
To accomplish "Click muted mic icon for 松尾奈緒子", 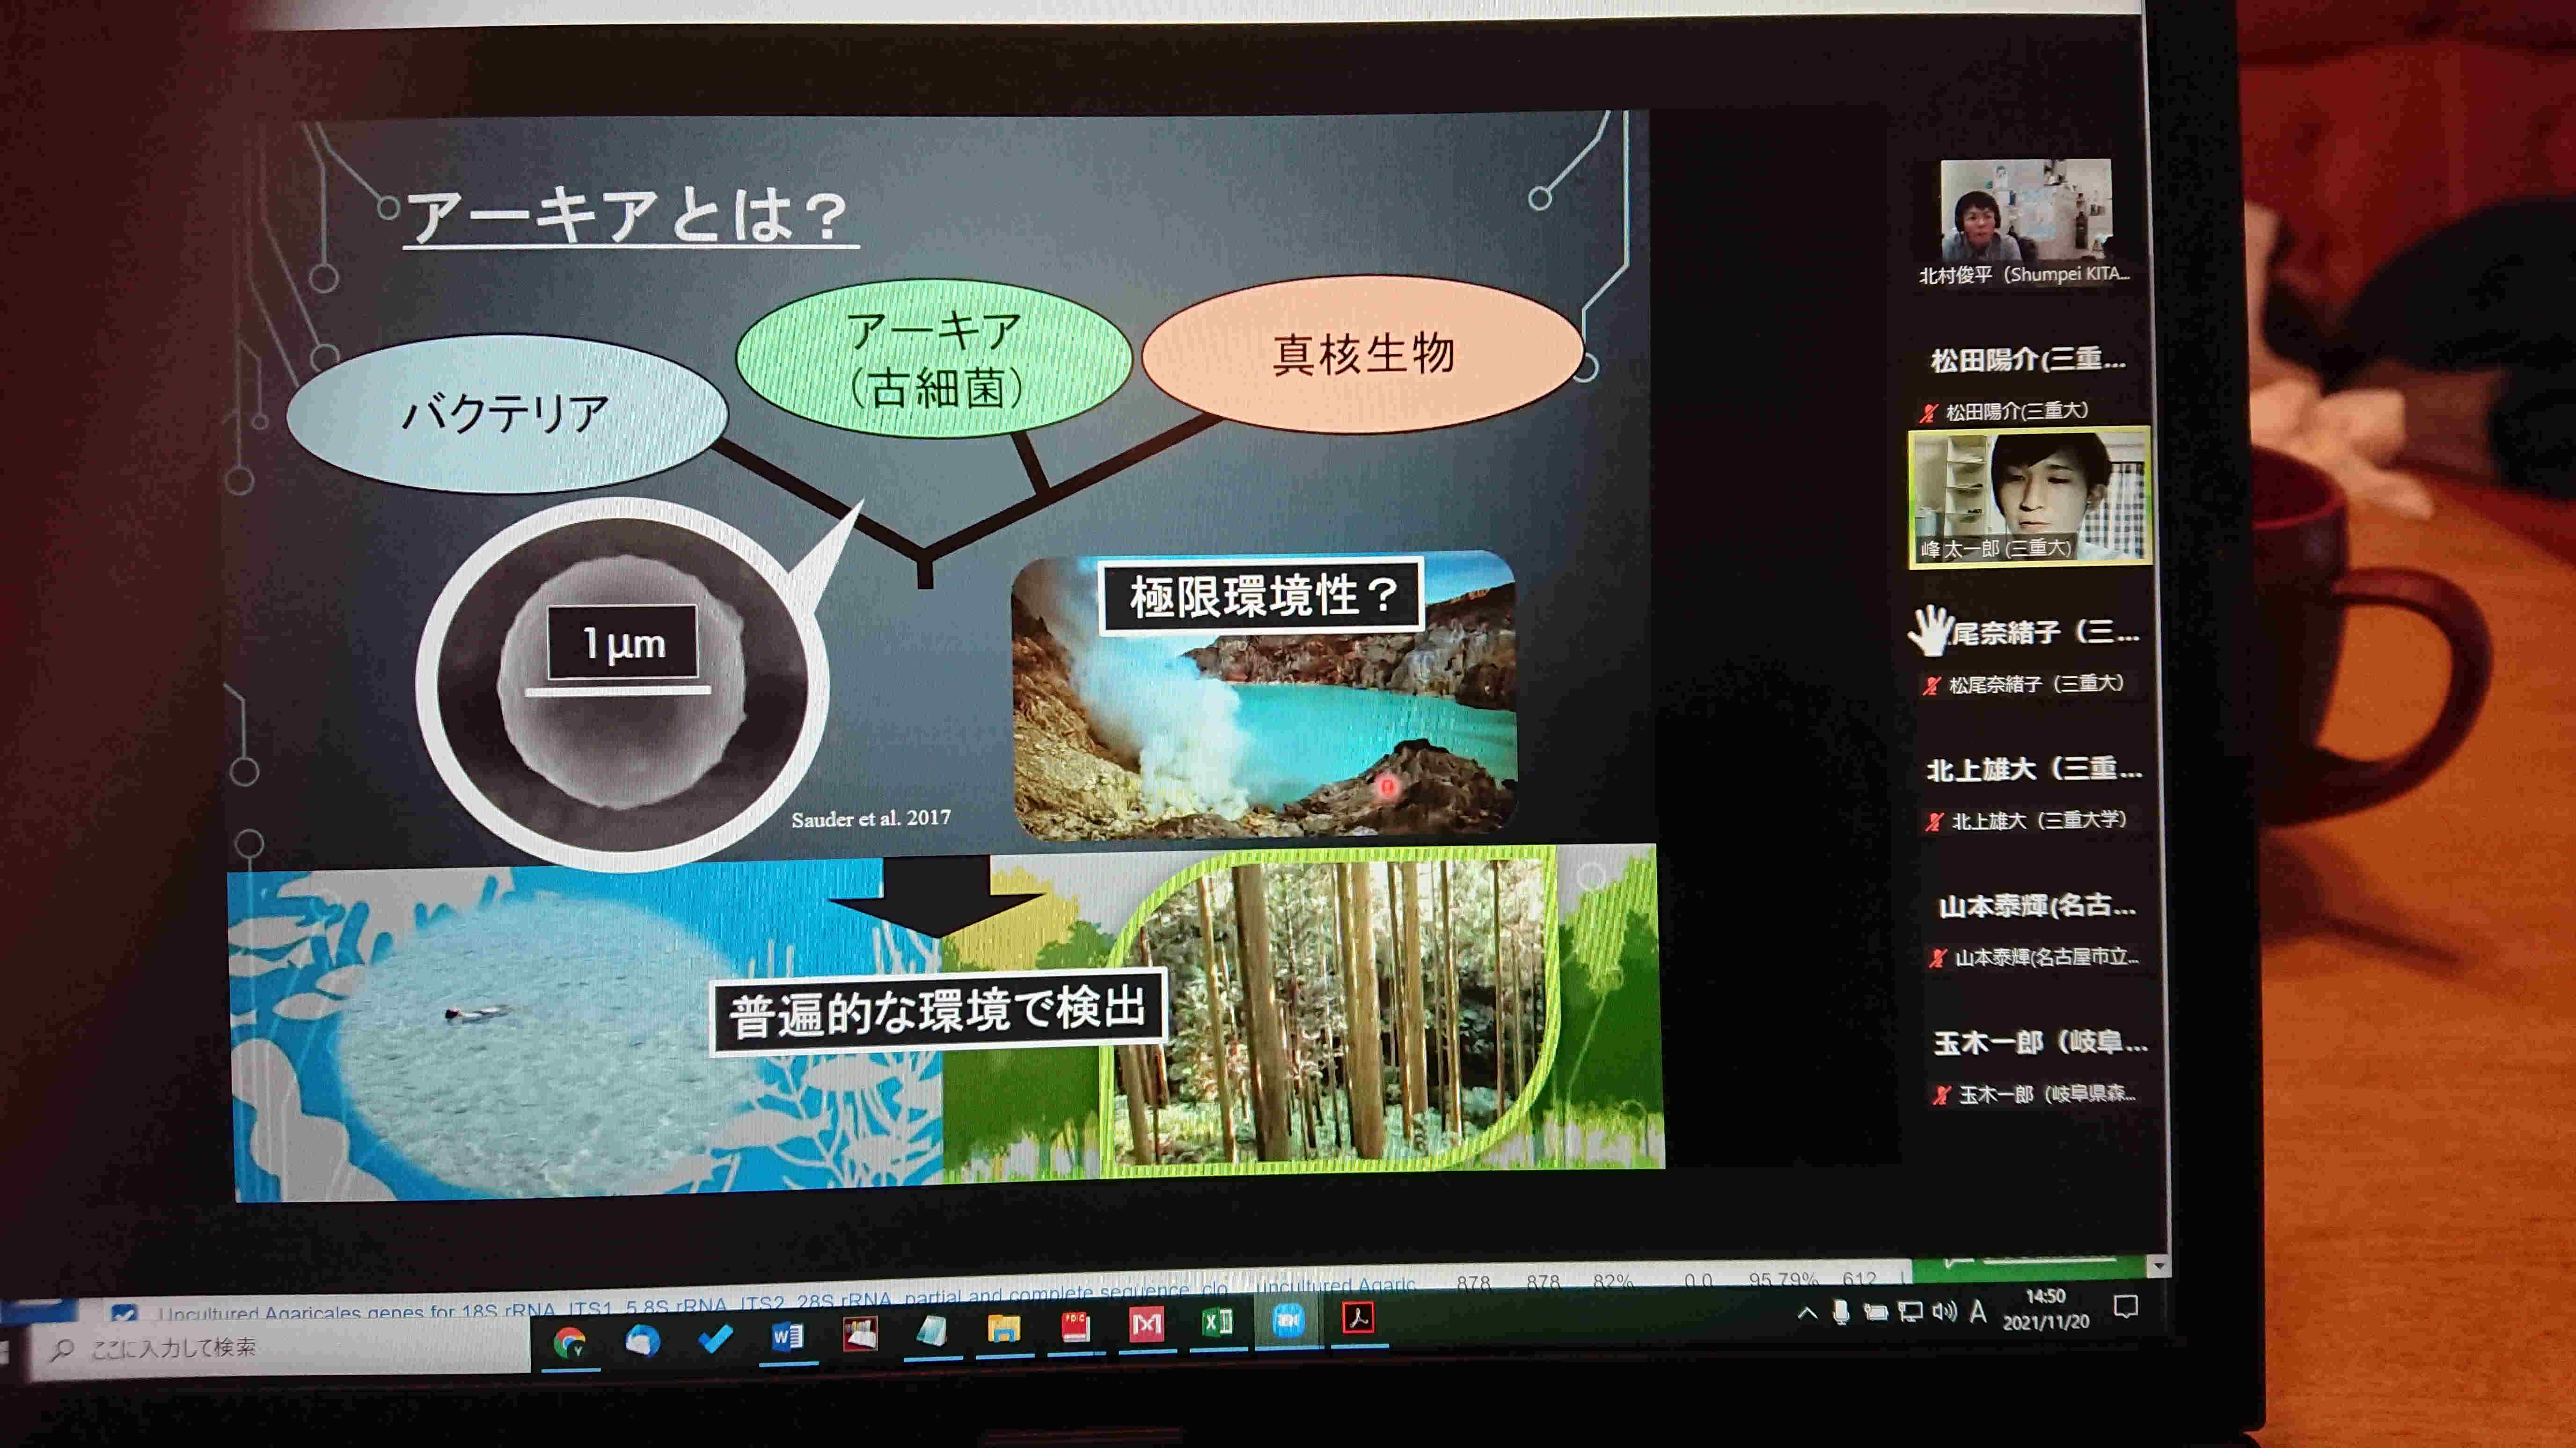I will tap(1932, 686).
